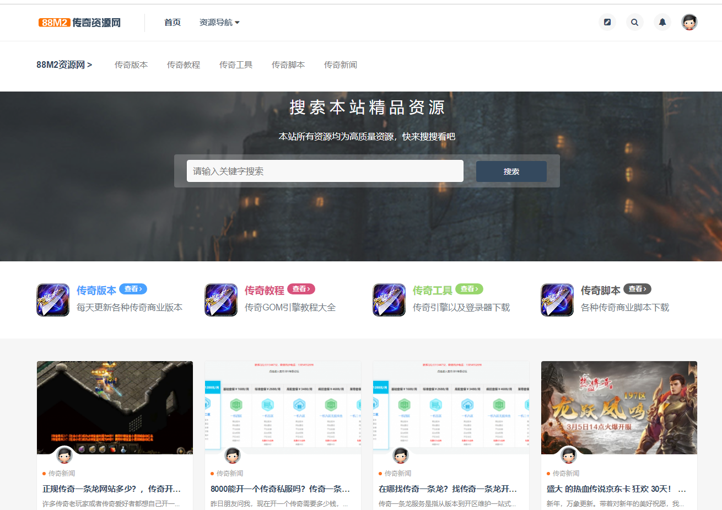This screenshot has height=510, width=722.
Task: Click 传奇新闻 tag on 8000能开一个传奇私服 card
Action: pyautogui.click(x=230, y=474)
